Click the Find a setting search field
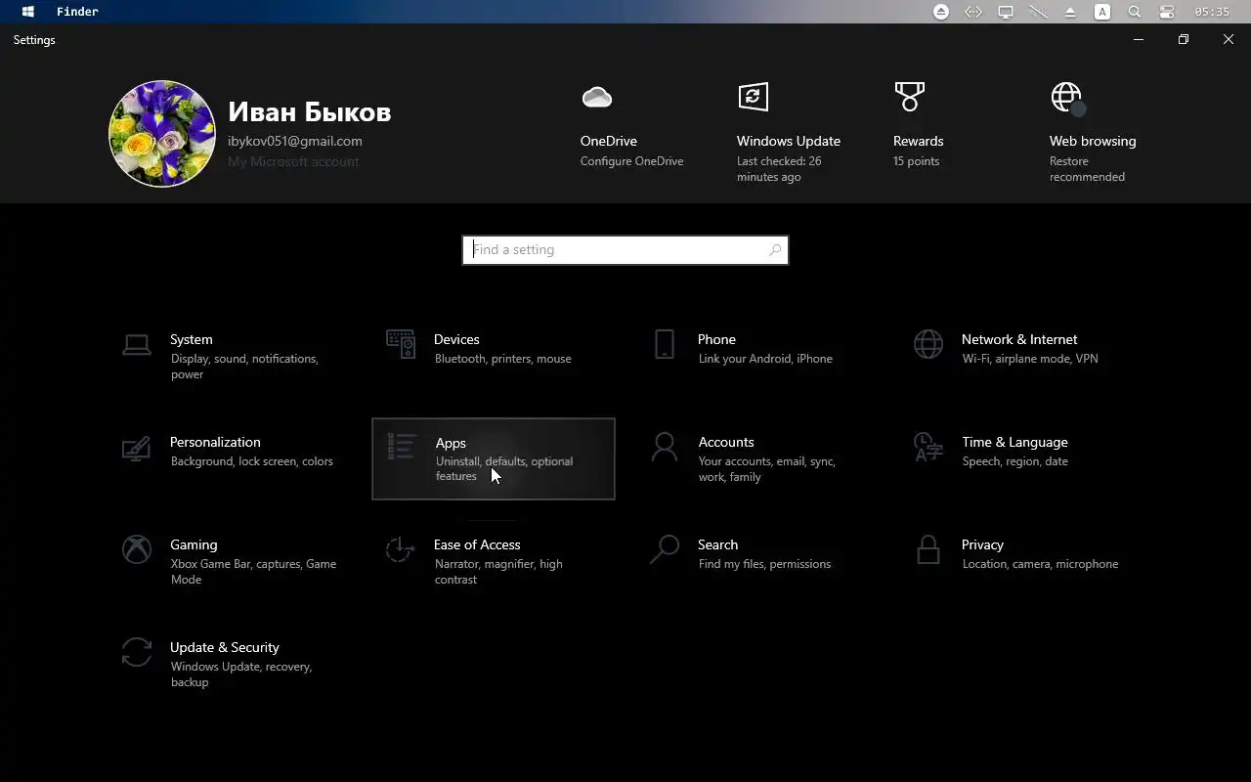 coord(625,250)
